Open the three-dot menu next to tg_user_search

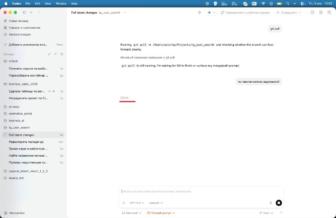coord(125,13)
